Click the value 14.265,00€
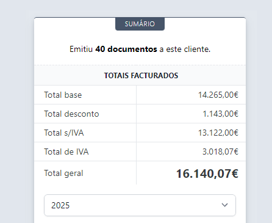 218,95
